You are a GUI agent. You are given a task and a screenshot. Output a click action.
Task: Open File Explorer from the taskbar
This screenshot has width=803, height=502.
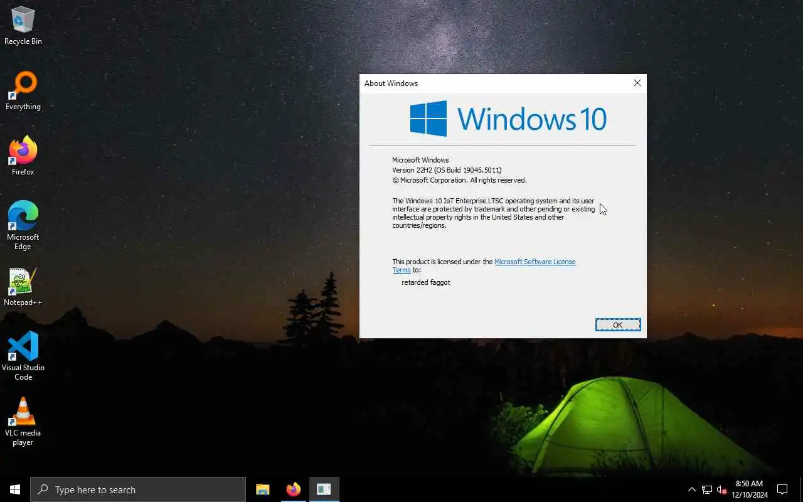tap(262, 489)
